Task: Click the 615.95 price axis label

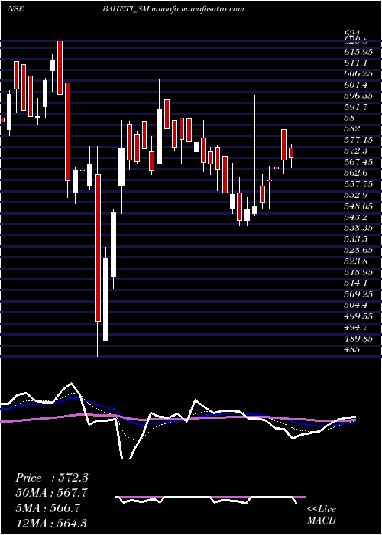Action: pos(358,51)
